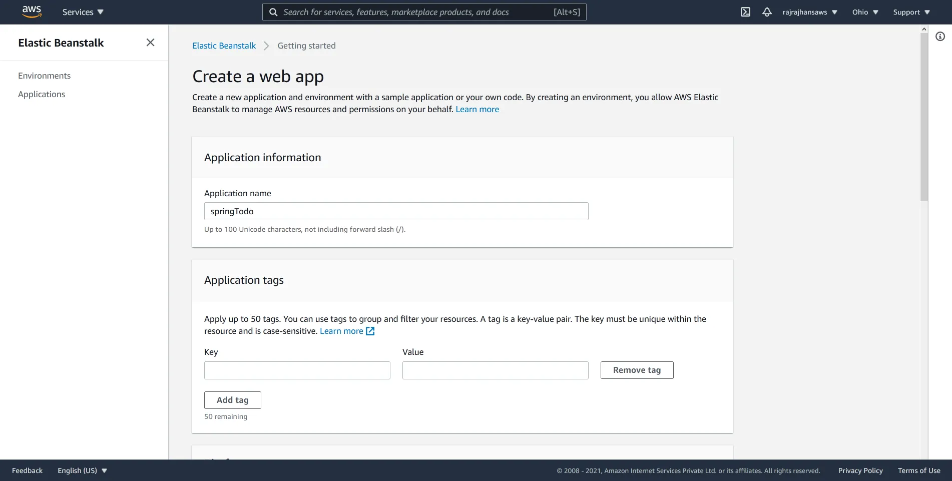Expand the Ohio region selector
Screen dimensions: 952x481
[x=864, y=12]
